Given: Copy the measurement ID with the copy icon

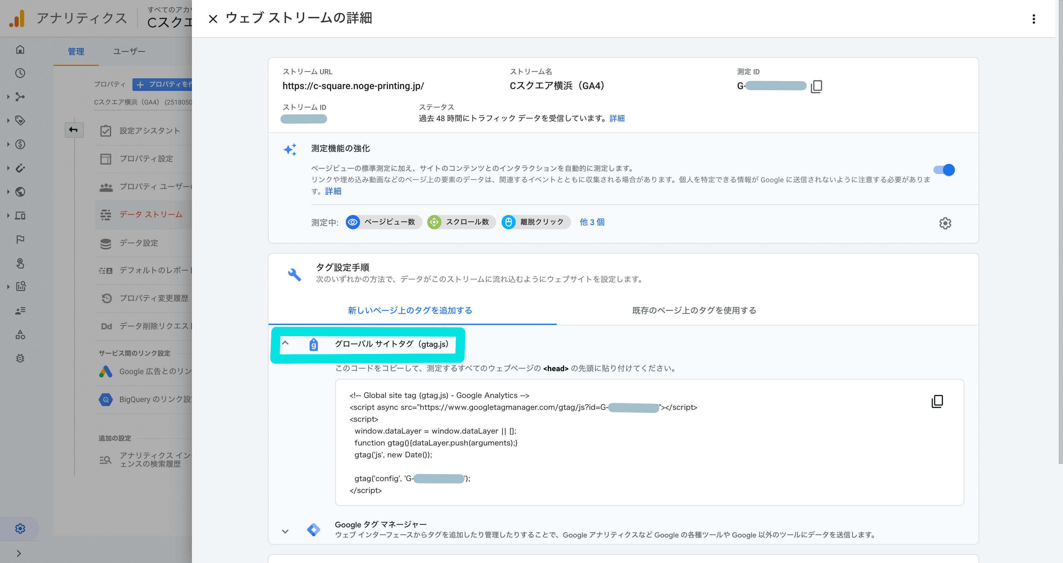Looking at the screenshot, I should 816,86.
